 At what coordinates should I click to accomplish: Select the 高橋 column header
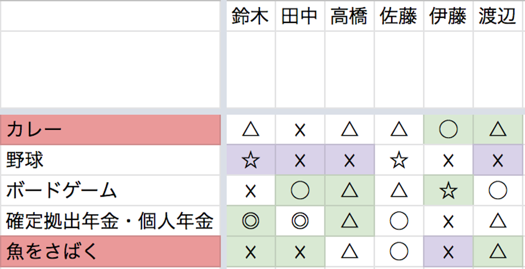pyautogui.click(x=349, y=17)
